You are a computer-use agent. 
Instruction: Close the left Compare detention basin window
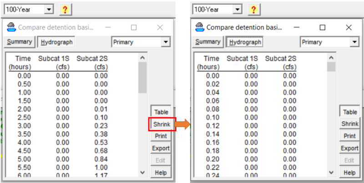pos(160,27)
